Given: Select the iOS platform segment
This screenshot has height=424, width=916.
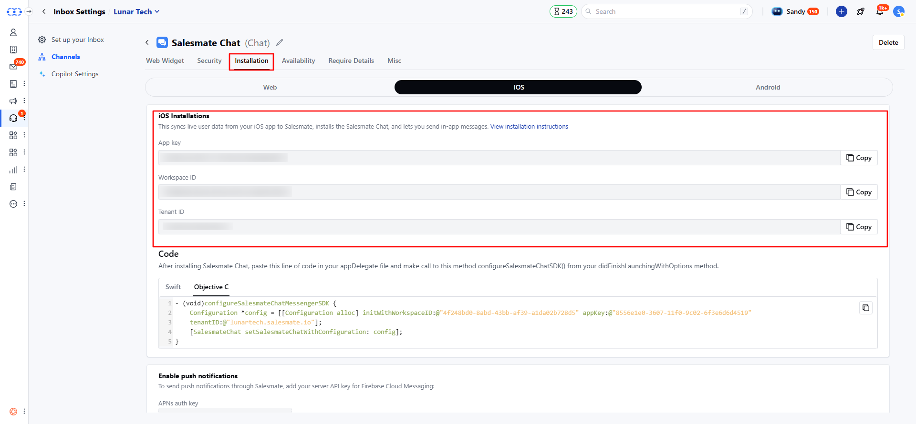Looking at the screenshot, I should [518, 87].
